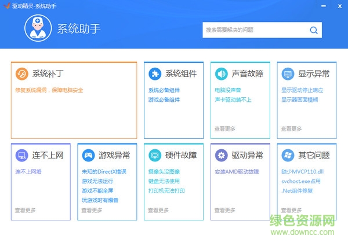Select the 显示驱动停止响应 link
The image size is (348, 243).
302,90
